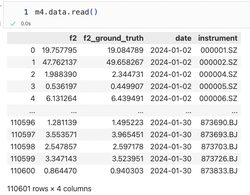250x195 pixels.
Task: Click the f2 value 2.547857
Action: [x=62, y=147]
